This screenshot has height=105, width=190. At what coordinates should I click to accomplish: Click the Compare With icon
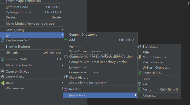pyautogui.click(x=2, y=59)
